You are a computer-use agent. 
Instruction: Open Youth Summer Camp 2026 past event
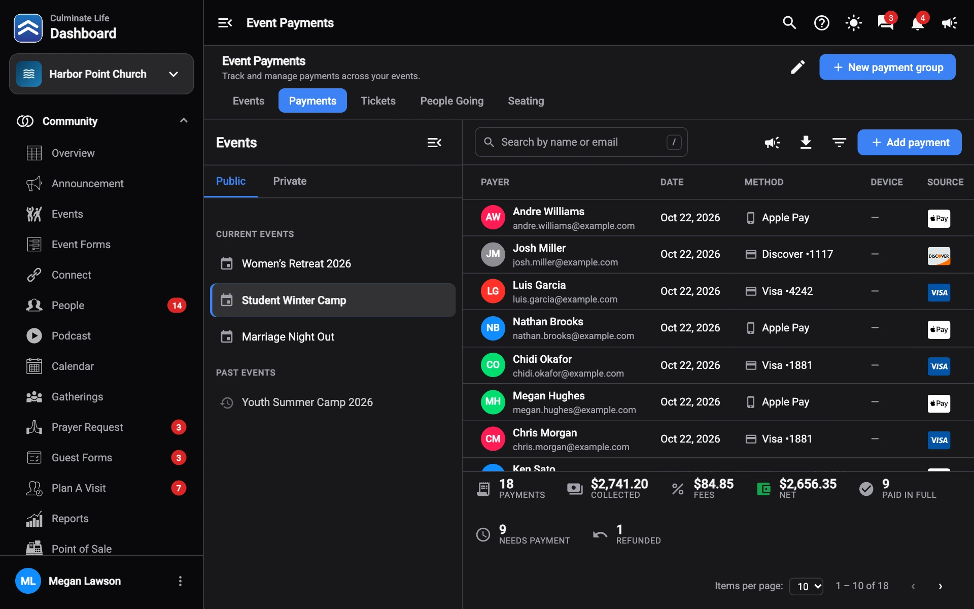pyautogui.click(x=333, y=402)
